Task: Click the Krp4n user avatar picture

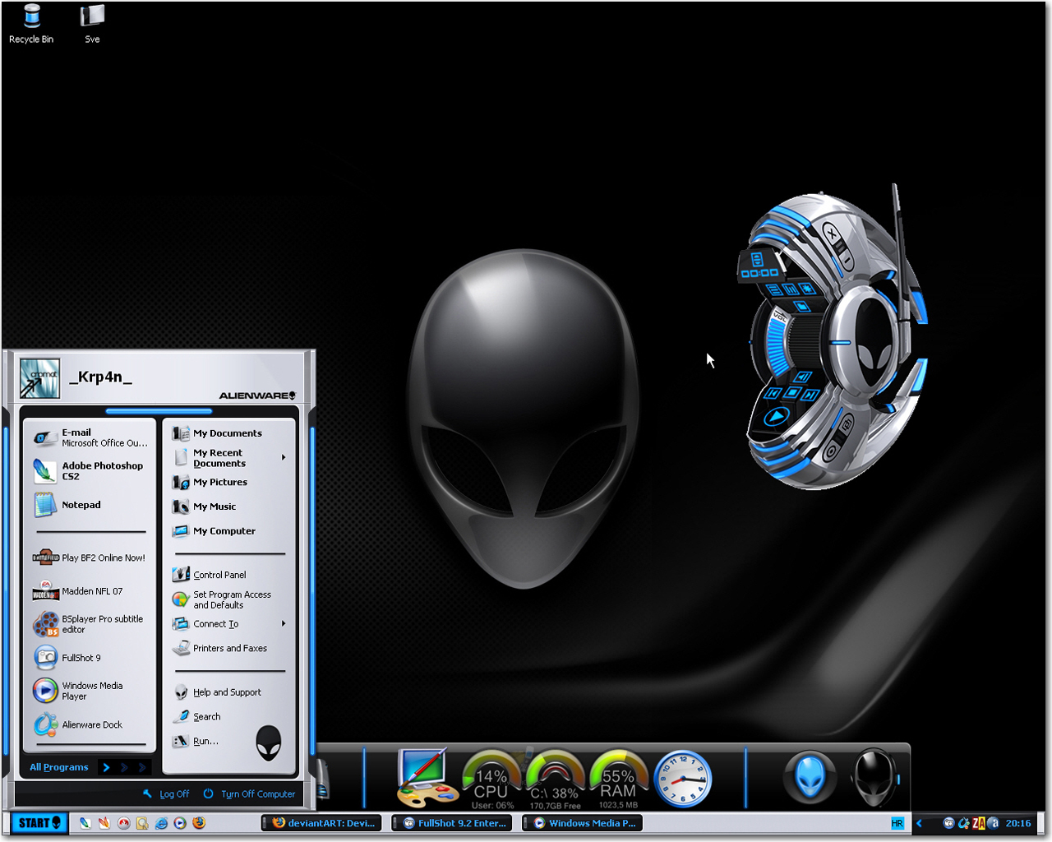Action: pyautogui.click(x=39, y=379)
